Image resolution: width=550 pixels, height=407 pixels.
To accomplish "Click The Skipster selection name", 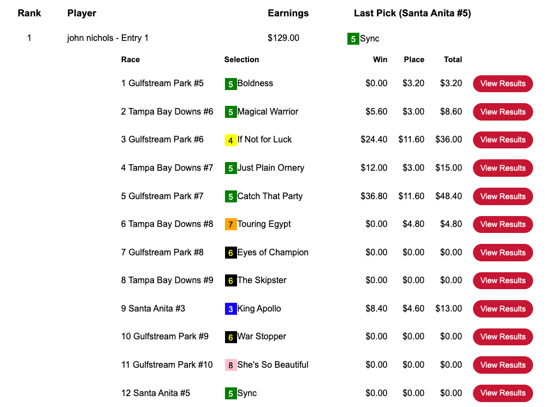I will pos(262,280).
